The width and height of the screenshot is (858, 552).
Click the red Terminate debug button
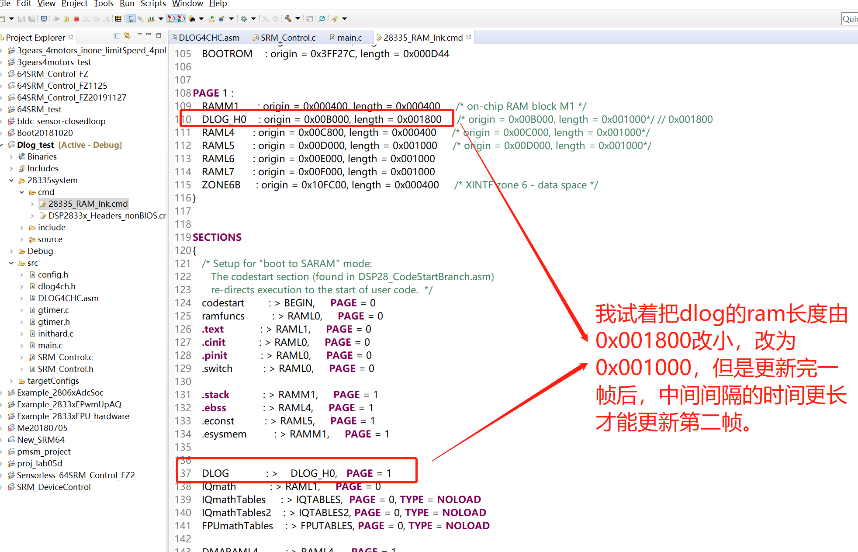76,19
